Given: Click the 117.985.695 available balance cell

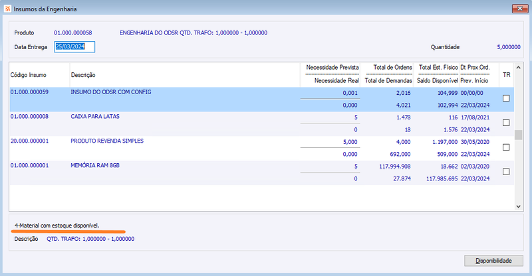Looking at the screenshot, I should 442,178.
